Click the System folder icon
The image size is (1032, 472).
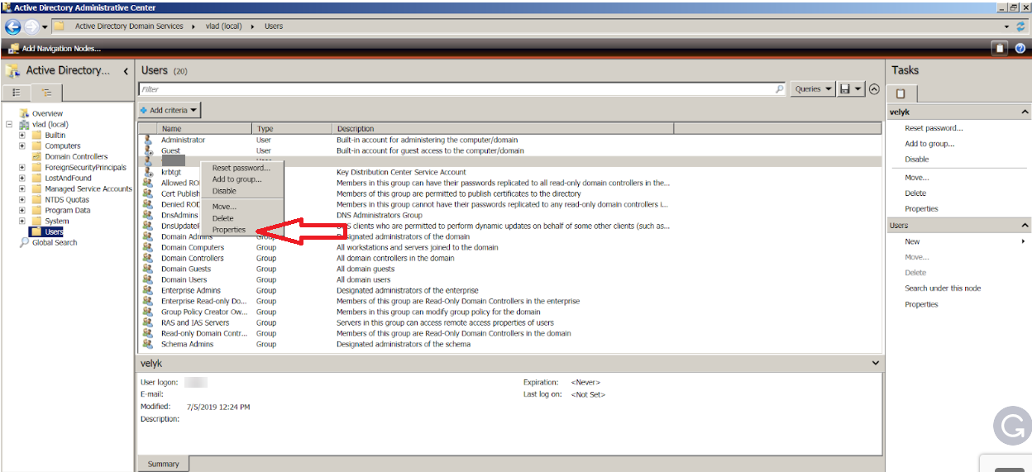[x=36, y=221]
